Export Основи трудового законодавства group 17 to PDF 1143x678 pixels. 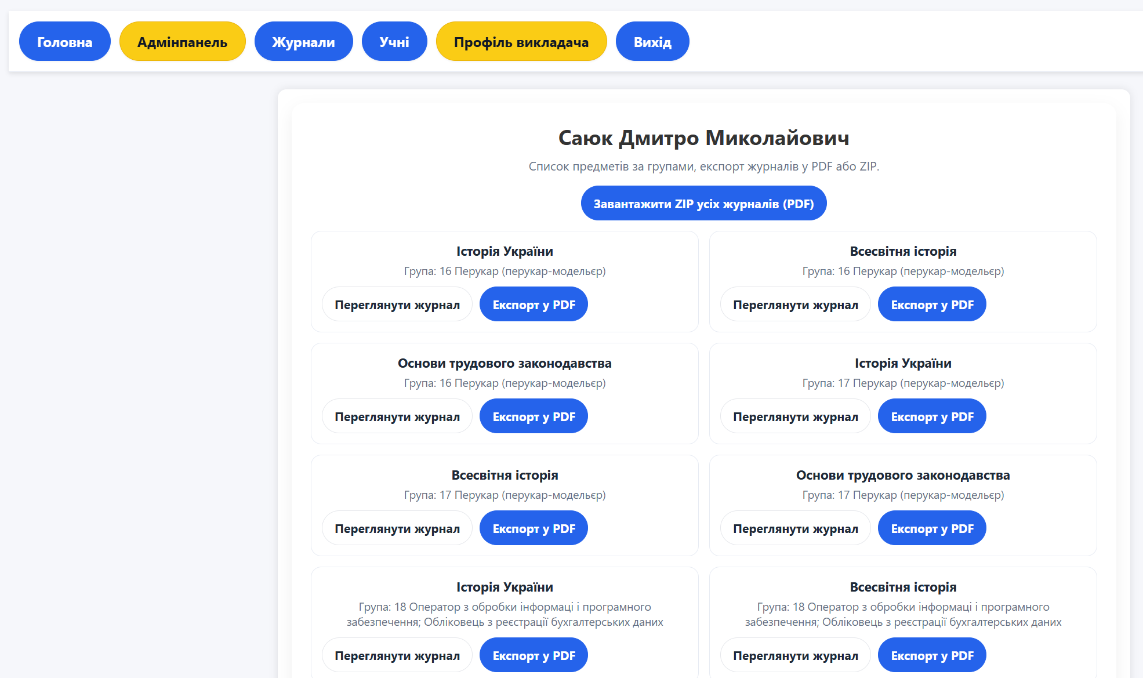pos(931,528)
